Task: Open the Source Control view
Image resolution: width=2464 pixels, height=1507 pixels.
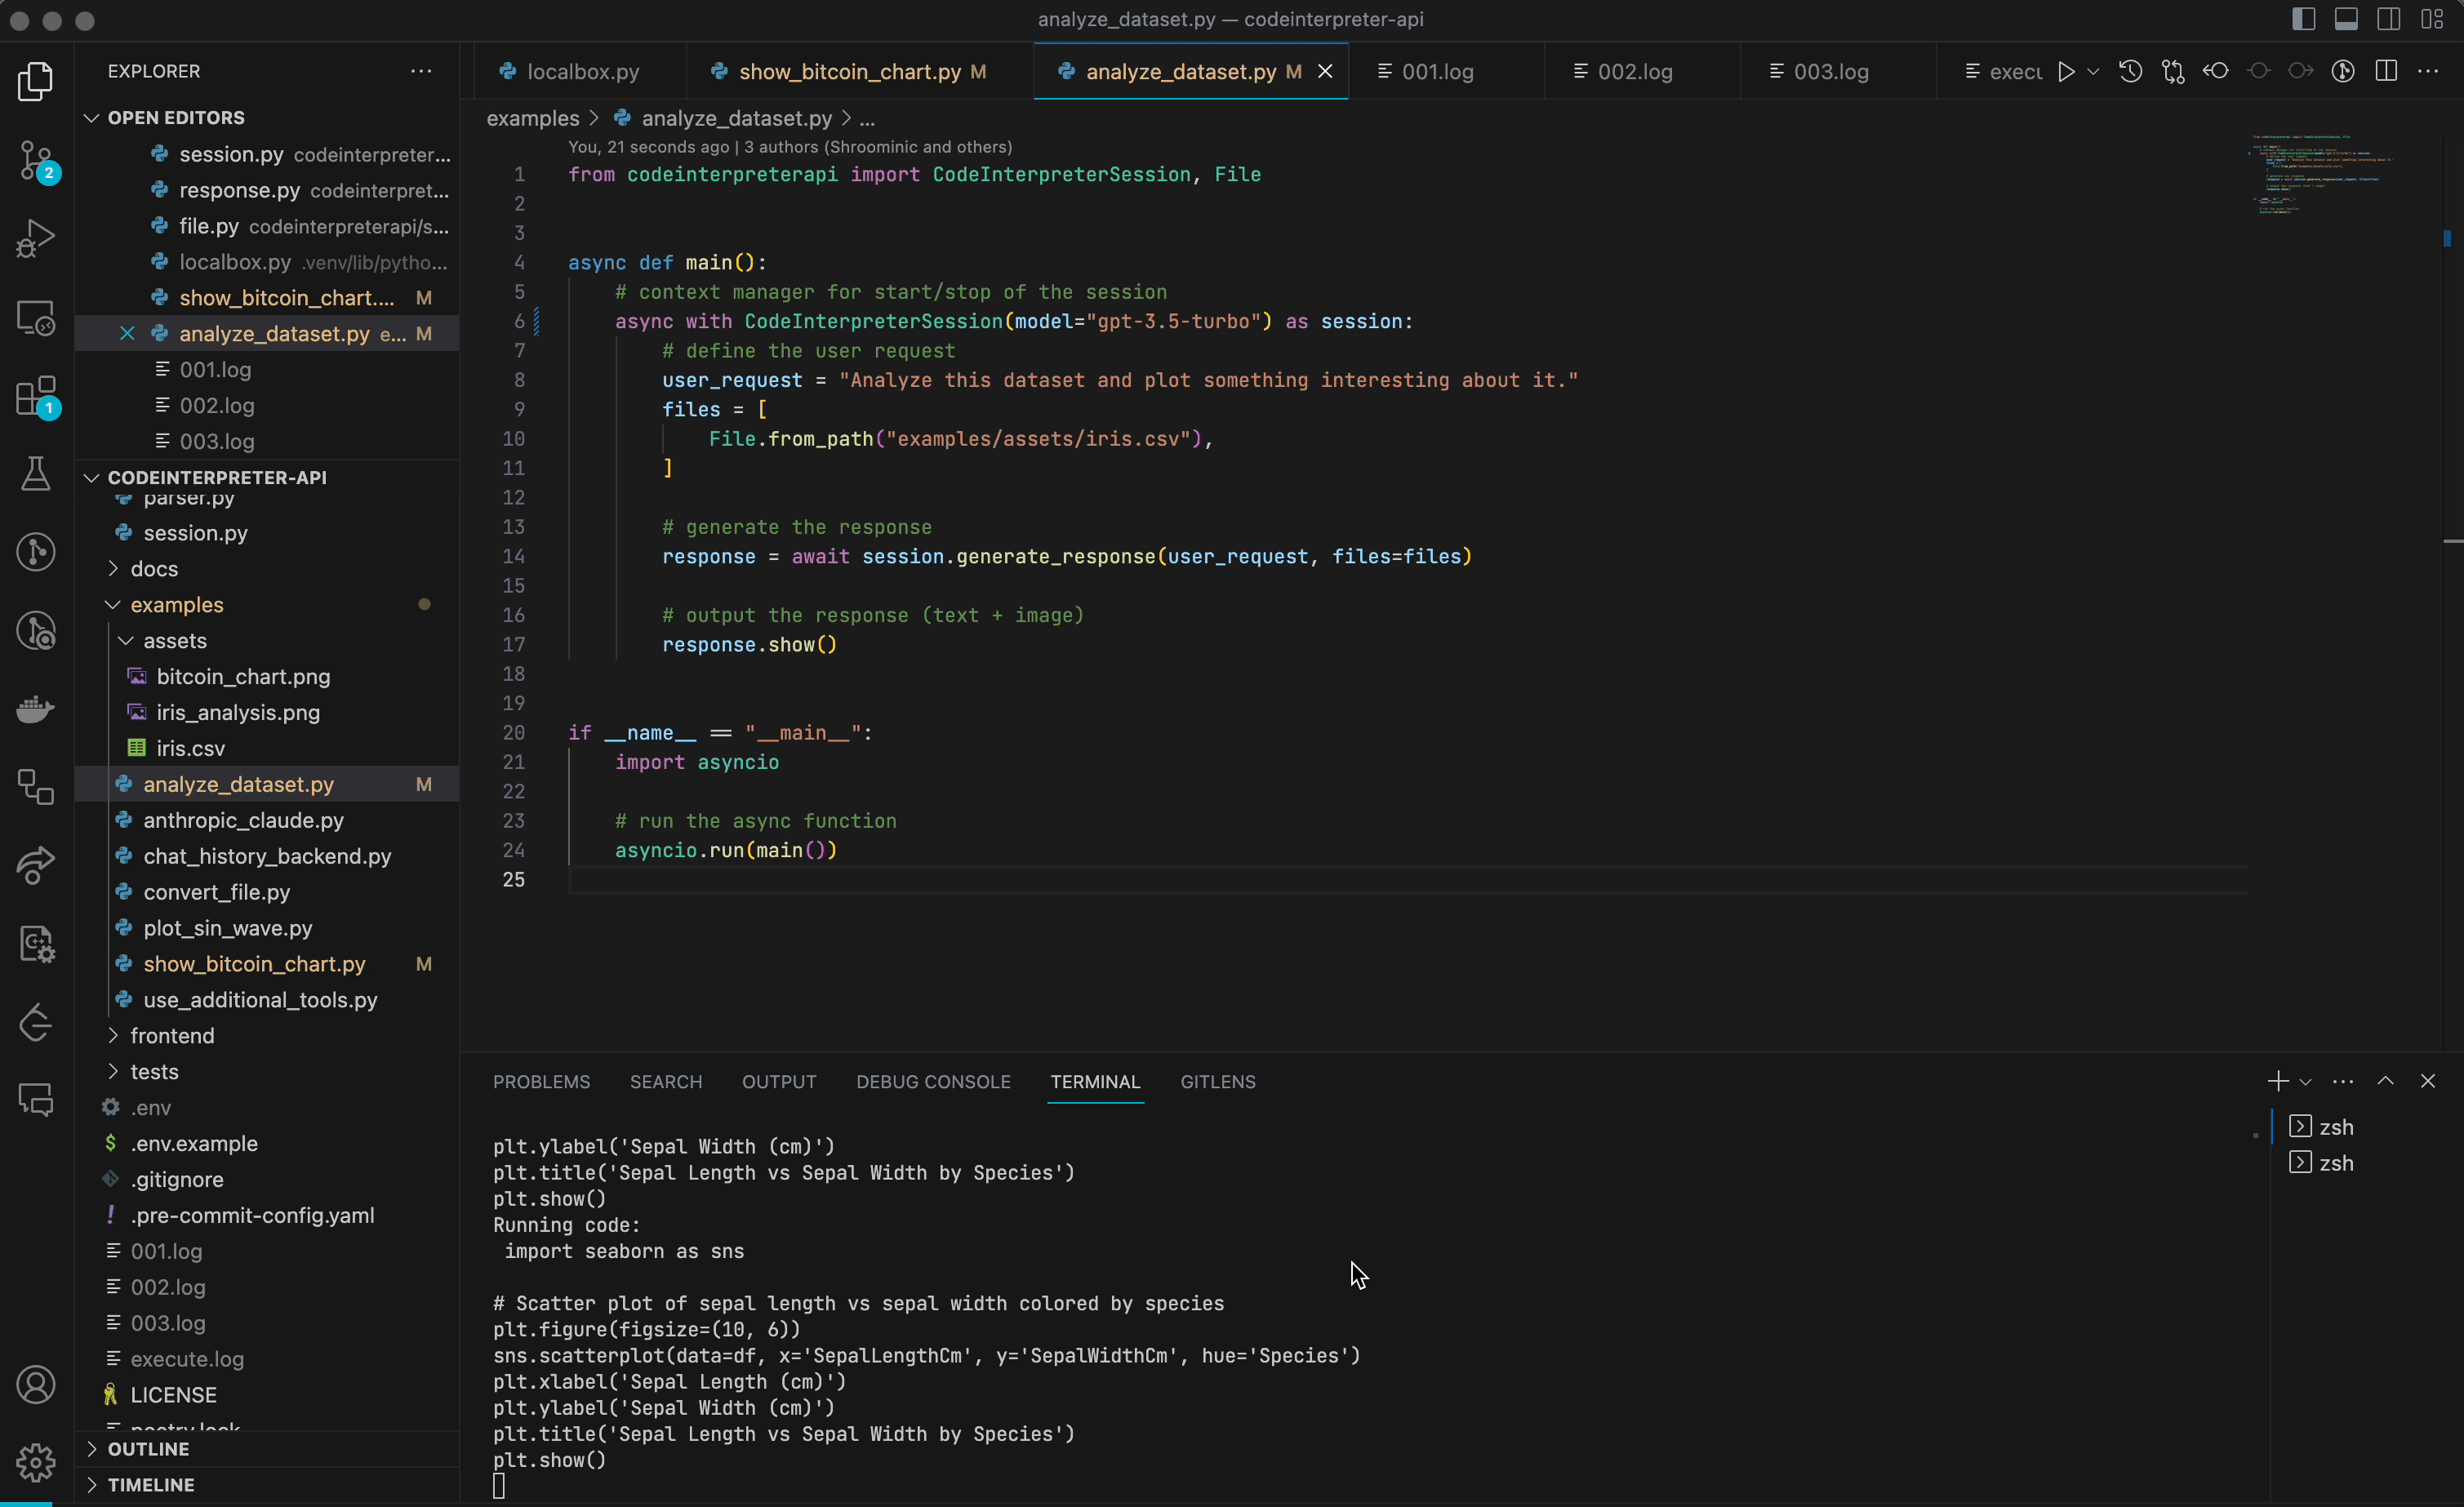Action: [36, 160]
